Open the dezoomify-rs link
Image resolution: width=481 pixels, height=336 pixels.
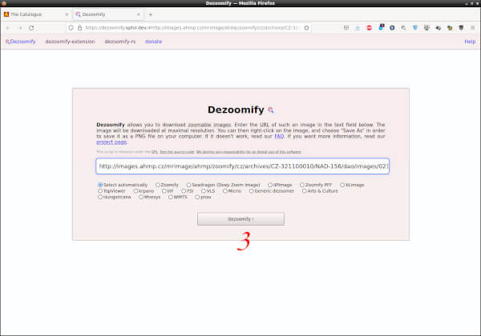pyautogui.click(x=120, y=42)
